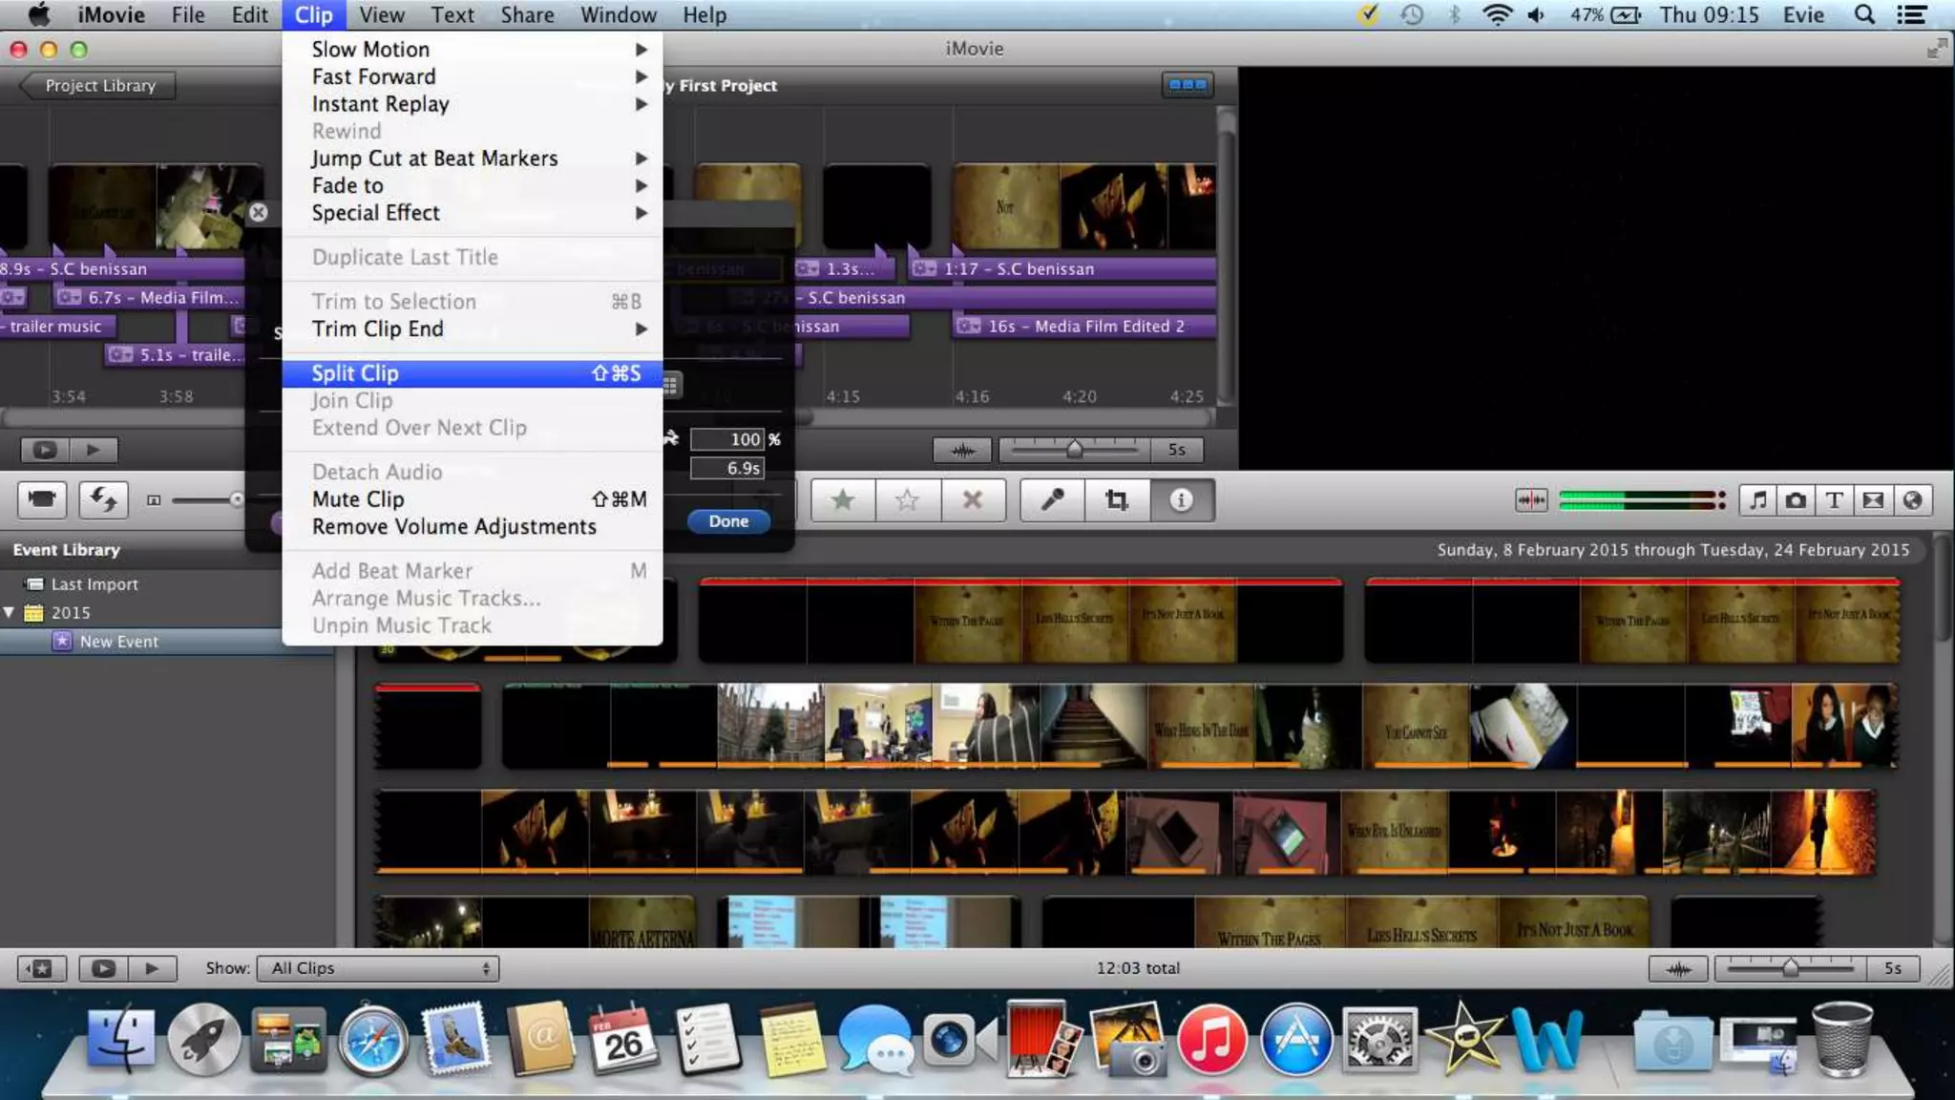The width and height of the screenshot is (1955, 1100).
Task: Open the transitions browser
Action: [1873, 500]
